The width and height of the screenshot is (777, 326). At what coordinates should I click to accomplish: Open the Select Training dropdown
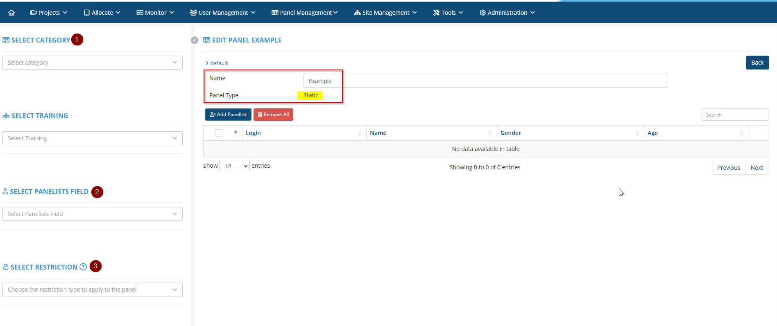click(x=93, y=138)
